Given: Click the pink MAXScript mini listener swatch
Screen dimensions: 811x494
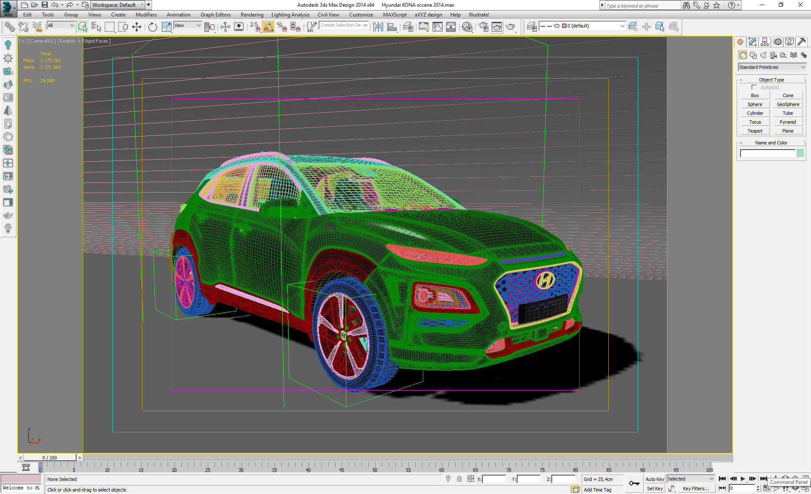Looking at the screenshot, I should pos(21,479).
